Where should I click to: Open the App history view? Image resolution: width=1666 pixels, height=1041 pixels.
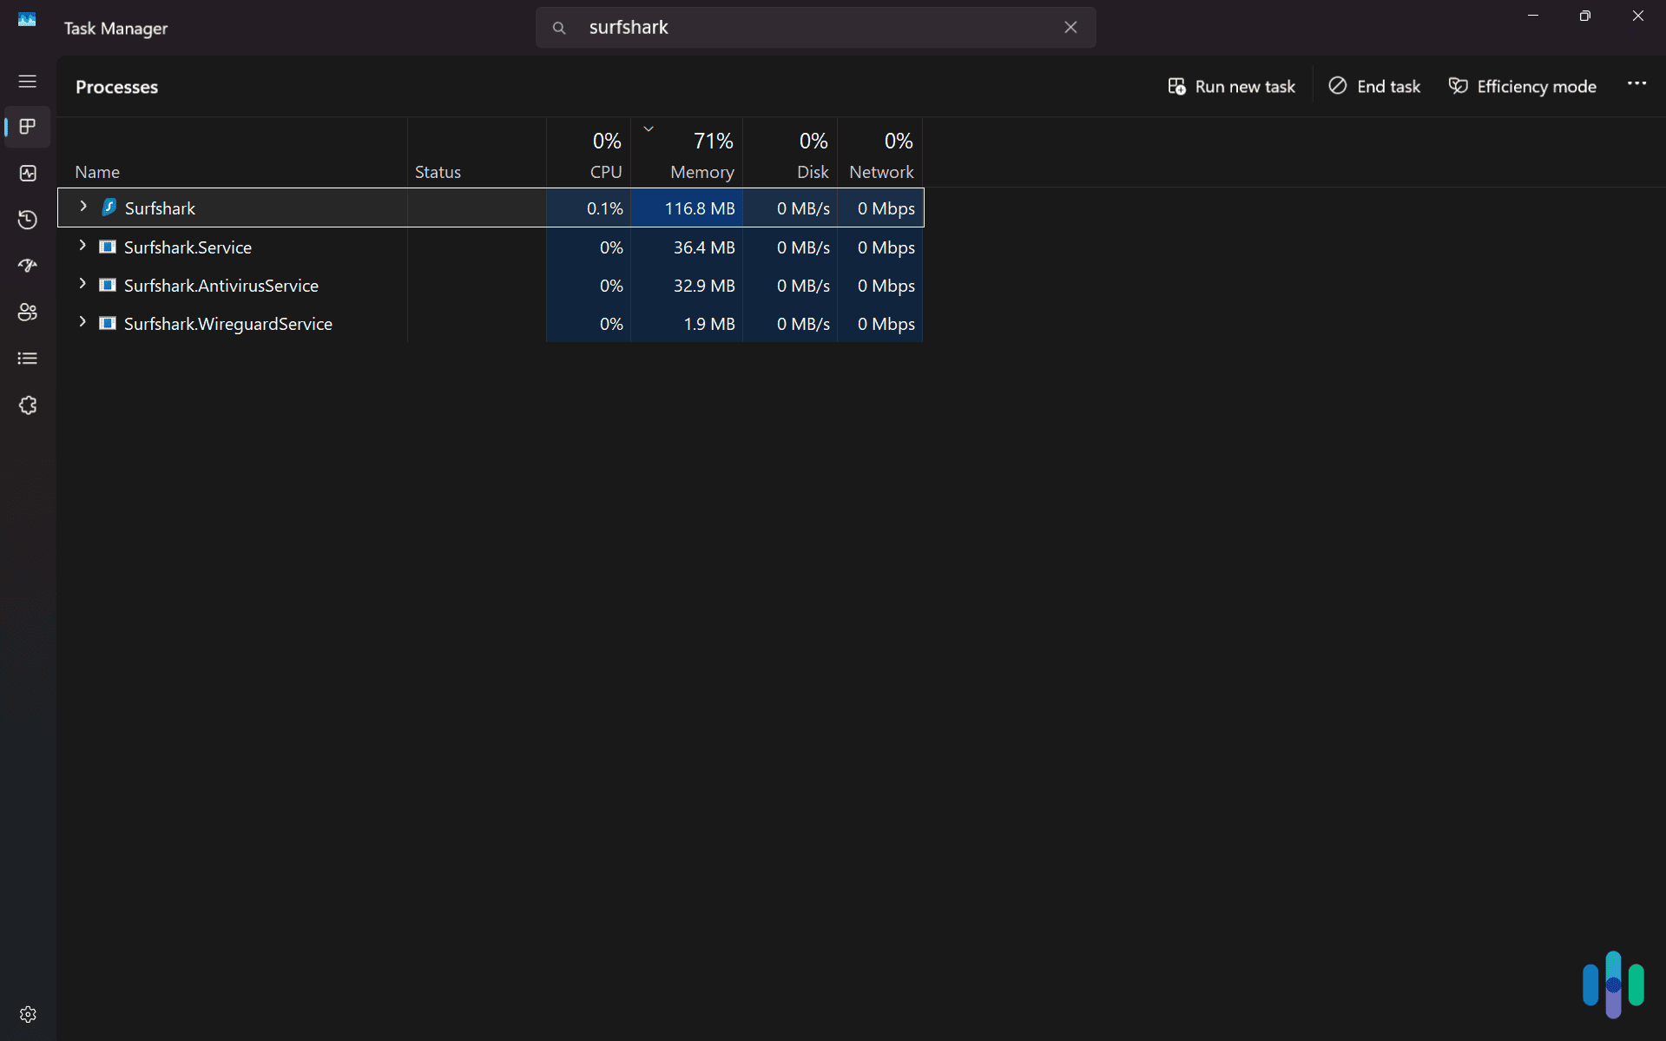(x=27, y=220)
